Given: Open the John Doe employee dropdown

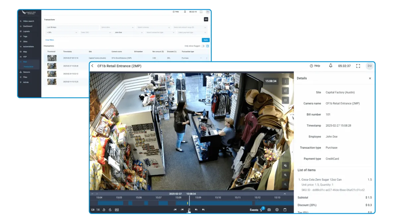Looking at the screenshot, I should click(x=129, y=32).
